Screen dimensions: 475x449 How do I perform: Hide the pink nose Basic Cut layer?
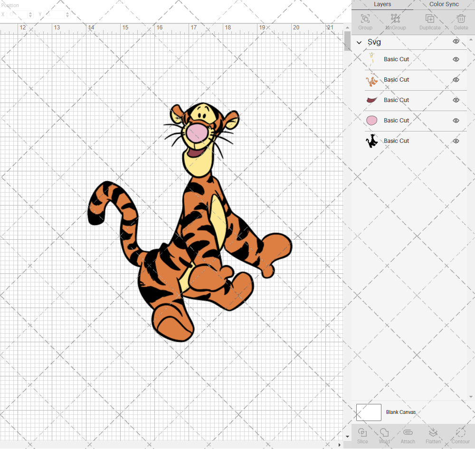coord(456,121)
